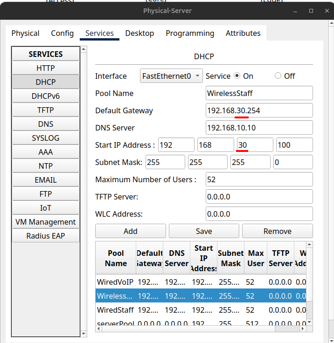The height and width of the screenshot is (343, 334).
Task: Click Subnet Mask second octet field
Action: 208,162
